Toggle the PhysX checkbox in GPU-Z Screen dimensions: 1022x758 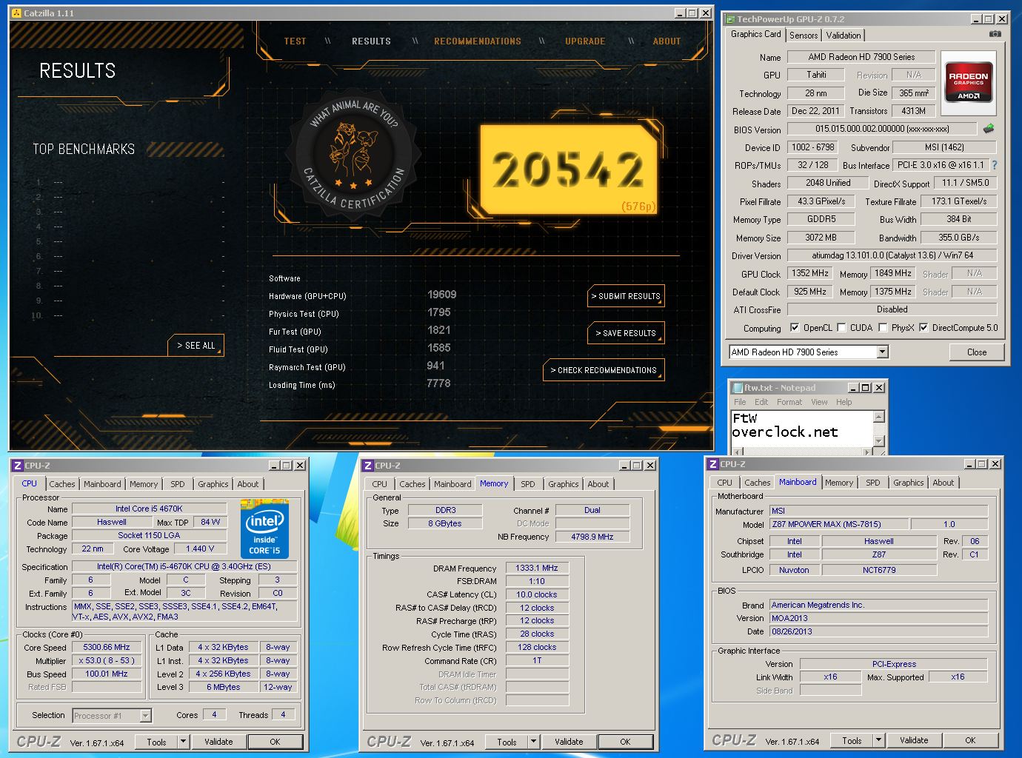pos(883,328)
